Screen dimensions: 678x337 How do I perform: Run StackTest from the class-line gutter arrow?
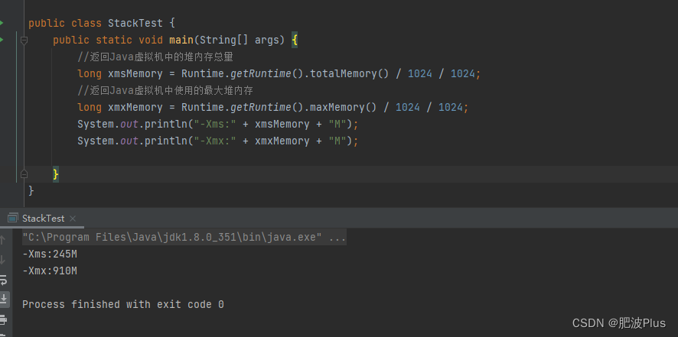[x=2, y=22]
